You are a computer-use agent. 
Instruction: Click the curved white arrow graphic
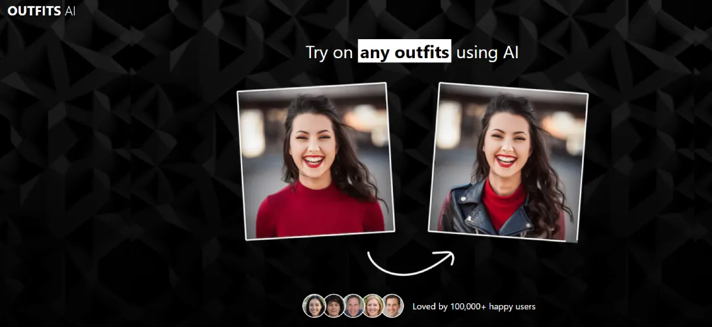[x=409, y=262]
